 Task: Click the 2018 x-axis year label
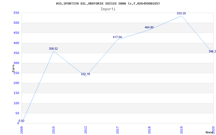150,130
